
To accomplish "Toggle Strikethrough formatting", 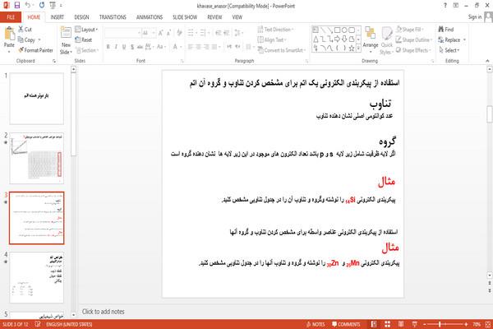I will [140, 47].
